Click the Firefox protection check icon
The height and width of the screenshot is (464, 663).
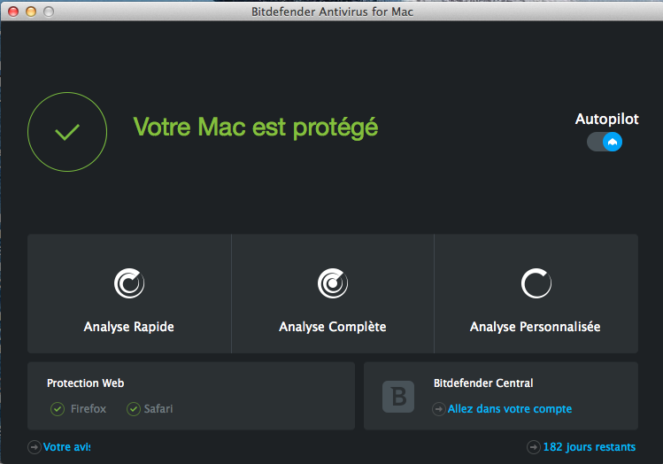click(58, 409)
